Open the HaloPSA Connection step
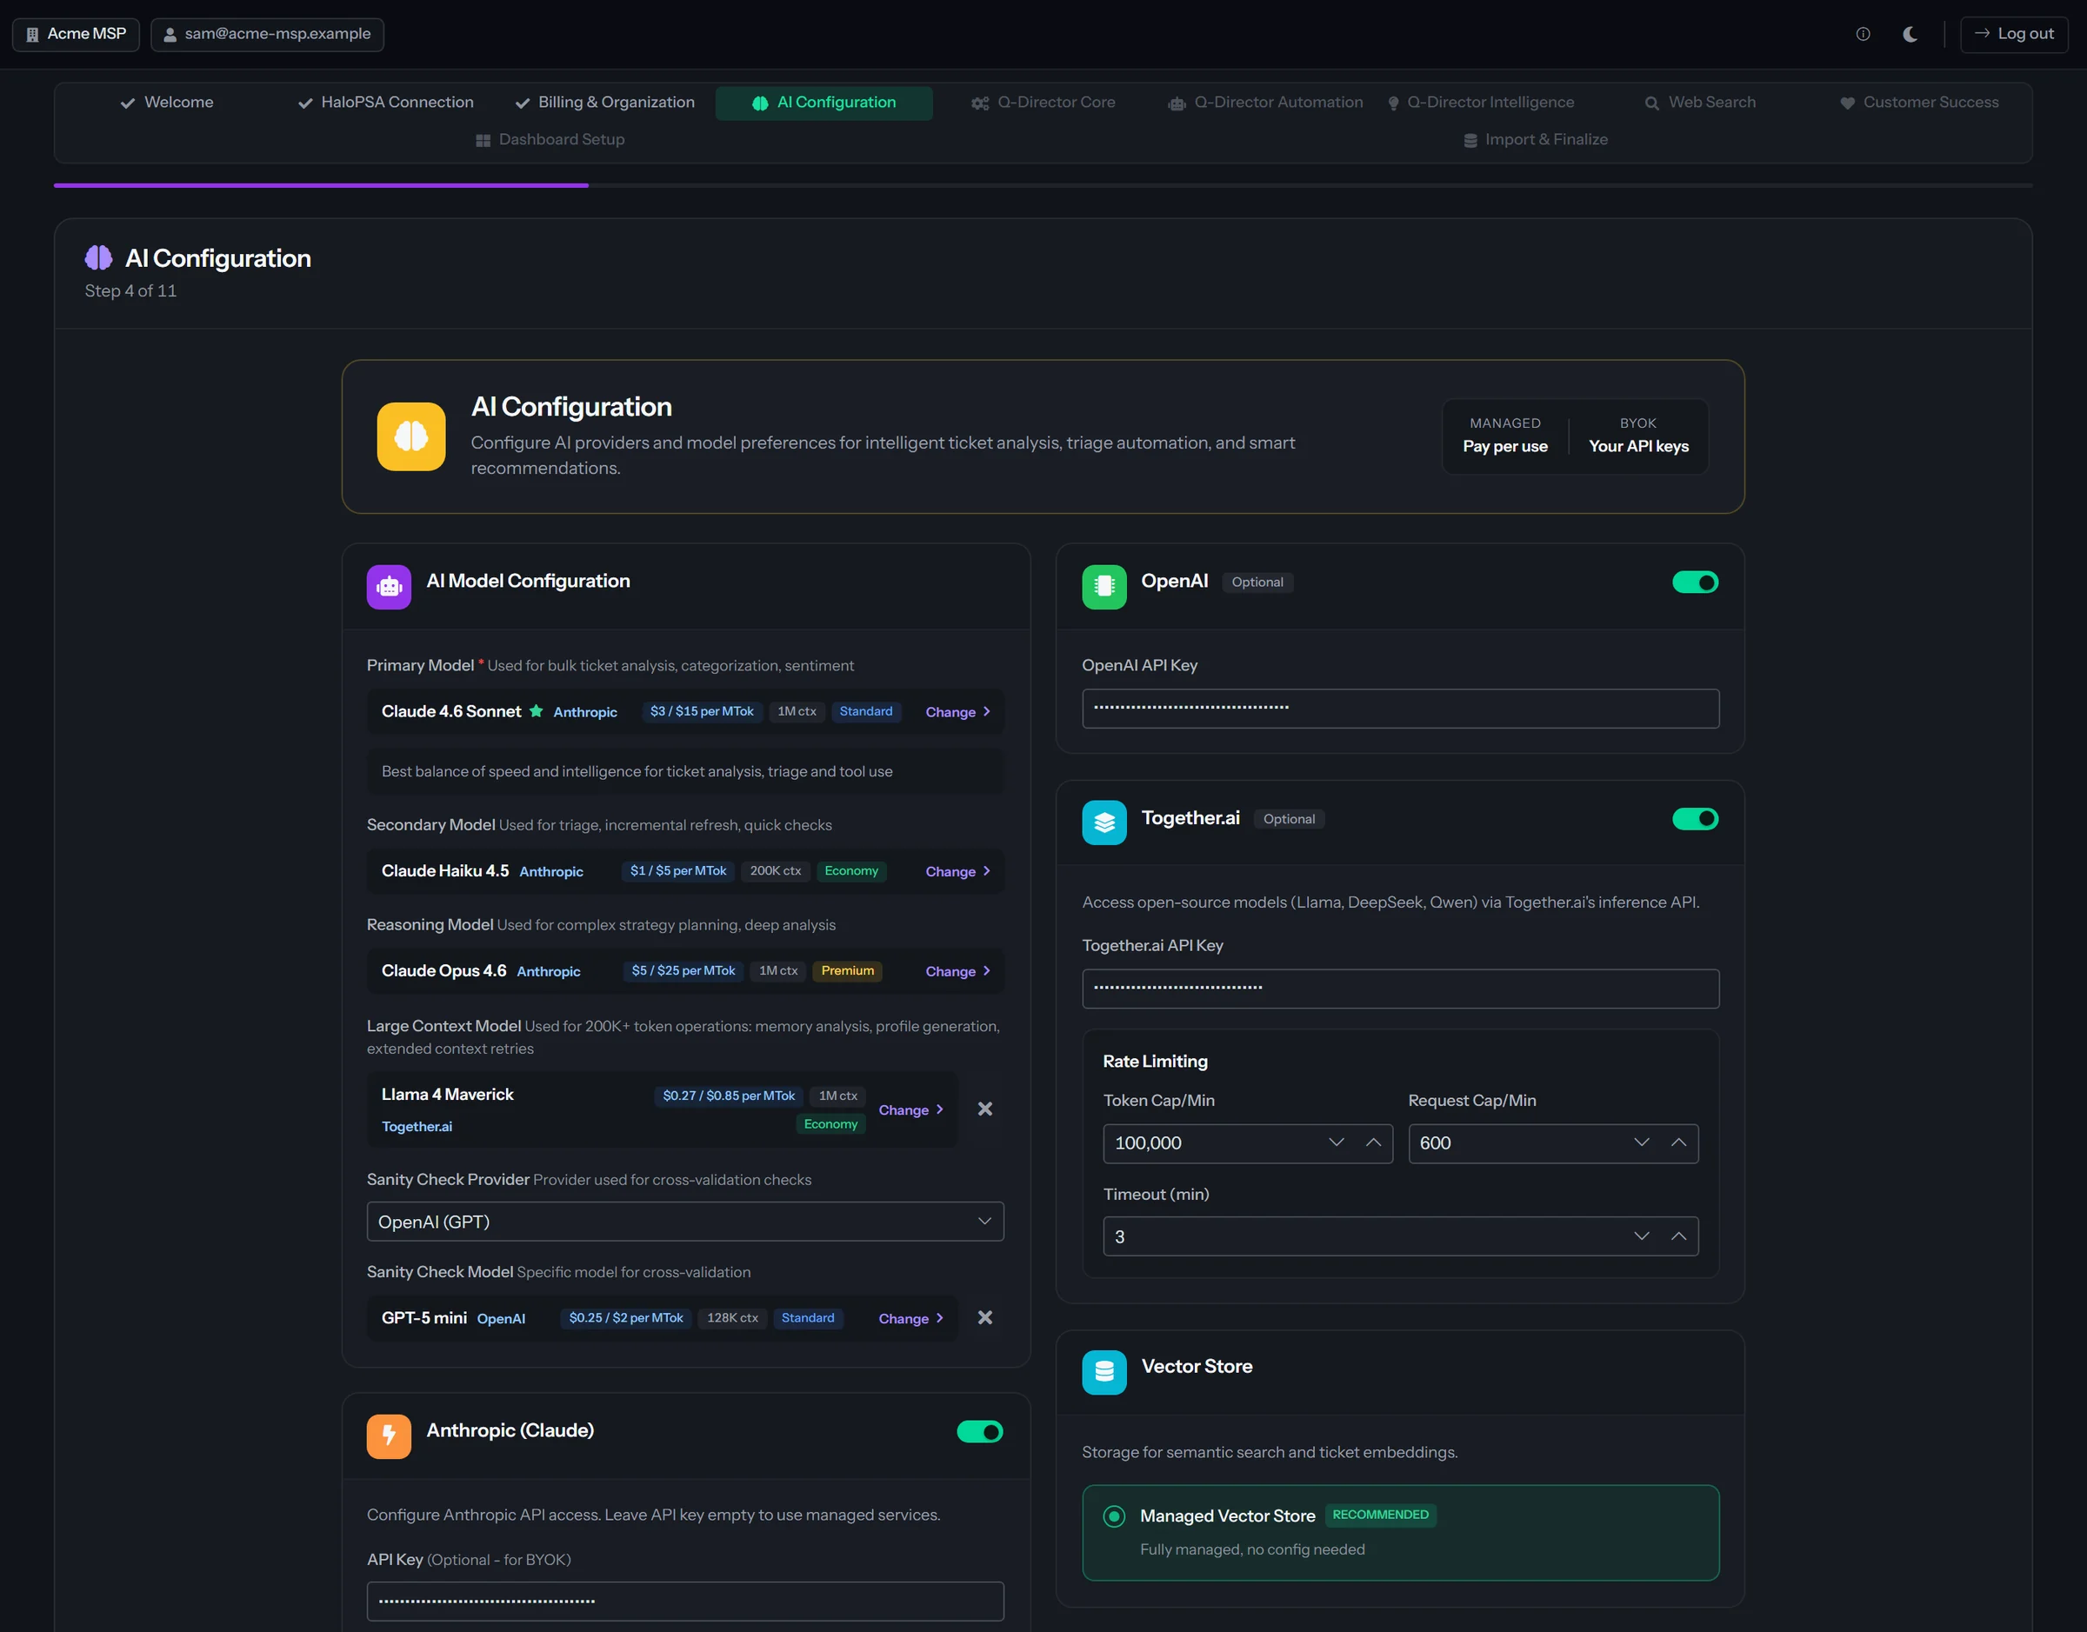 click(x=385, y=103)
